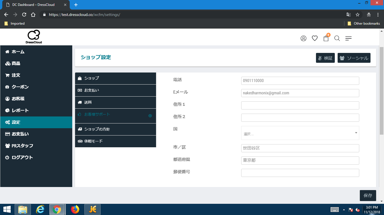
Task: Go to ホーム in the sidebar
Action: [36, 52]
